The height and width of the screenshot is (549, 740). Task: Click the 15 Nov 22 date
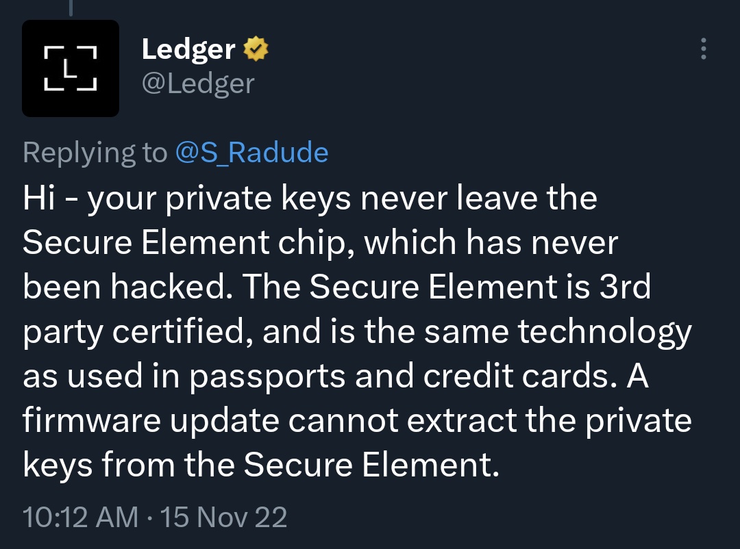click(x=223, y=517)
